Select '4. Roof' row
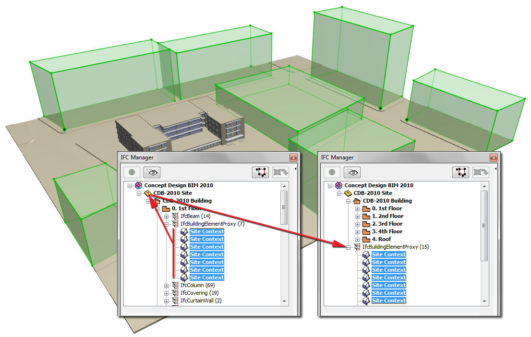This screenshot has width=531, height=337. (381, 240)
